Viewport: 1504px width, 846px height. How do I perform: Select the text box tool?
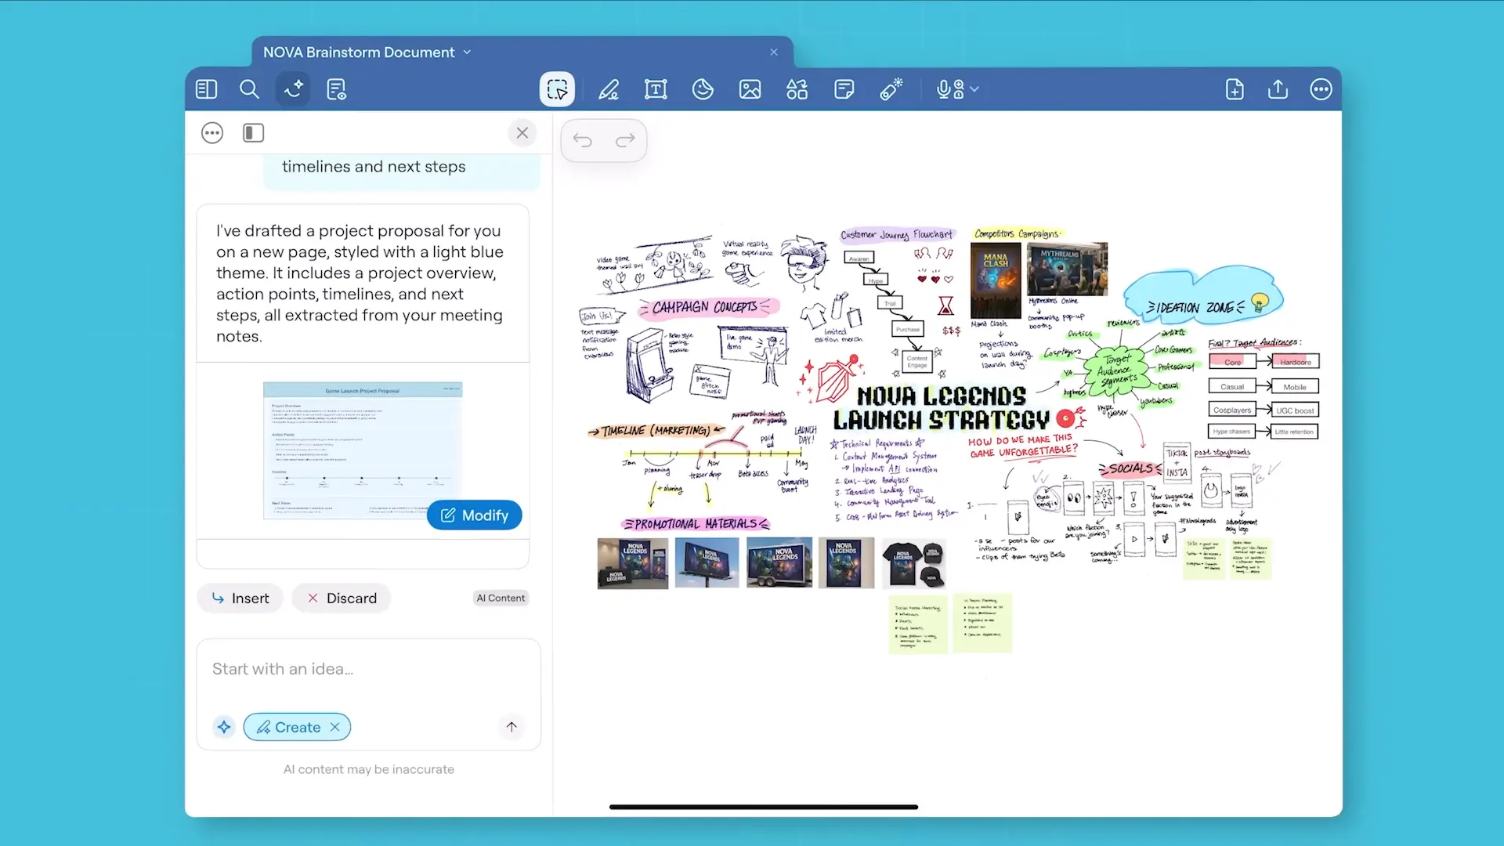click(x=656, y=89)
